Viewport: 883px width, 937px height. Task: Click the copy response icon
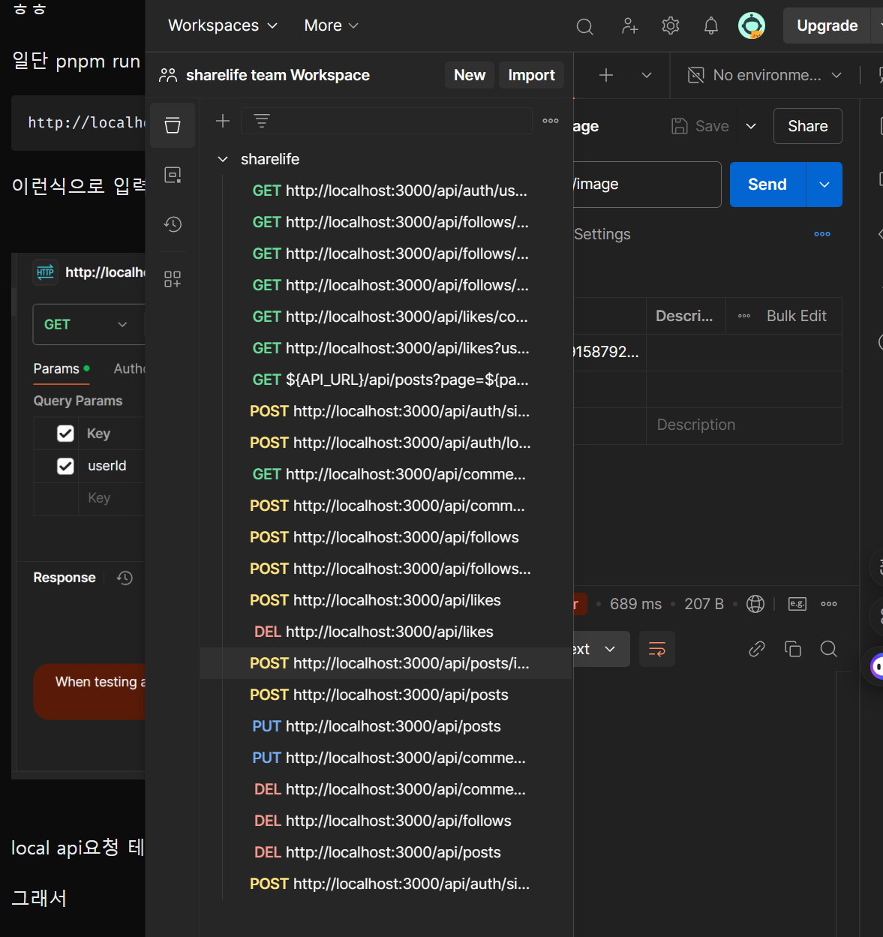pos(793,649)
